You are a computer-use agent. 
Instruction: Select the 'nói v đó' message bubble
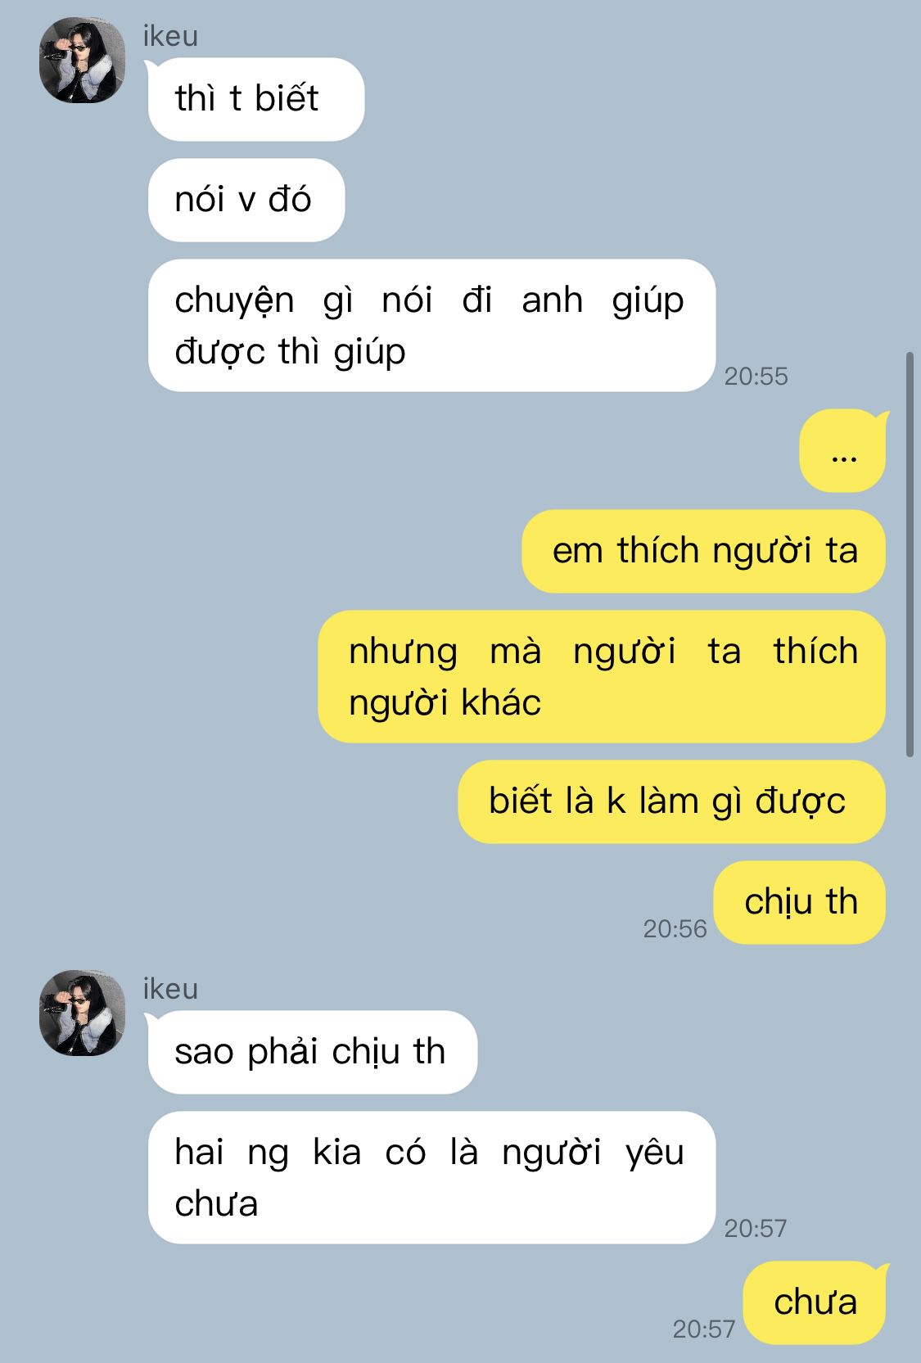tap(246, 200)
